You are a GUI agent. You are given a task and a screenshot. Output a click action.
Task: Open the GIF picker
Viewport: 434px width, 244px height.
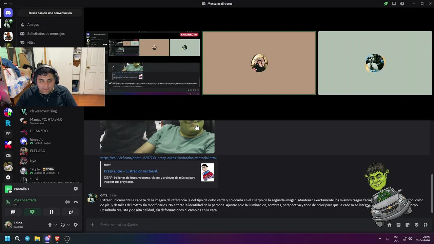pyautogui.click(x=398, y=225)
